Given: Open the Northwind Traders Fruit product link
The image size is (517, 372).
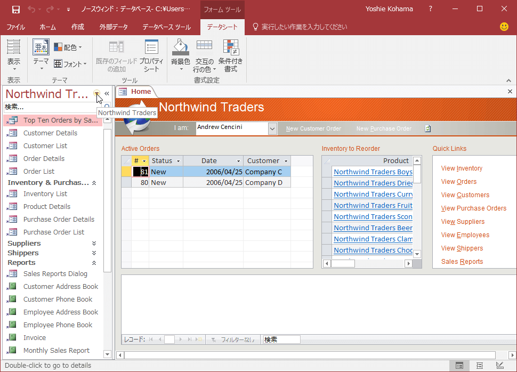Looking at the screenshot, I should pyautogui.click(x=373, y=206).
